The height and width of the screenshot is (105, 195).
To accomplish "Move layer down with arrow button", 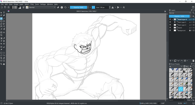I will pyautogui.click(x=178, y=61).
